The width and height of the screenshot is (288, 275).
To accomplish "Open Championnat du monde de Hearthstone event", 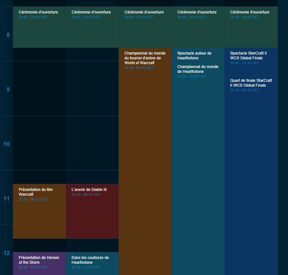I will click(x=198, y=168).
